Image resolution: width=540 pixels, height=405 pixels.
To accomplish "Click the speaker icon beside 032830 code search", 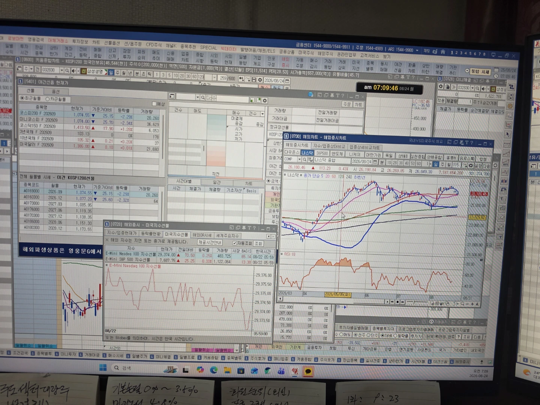I will (x=73, y=70).
